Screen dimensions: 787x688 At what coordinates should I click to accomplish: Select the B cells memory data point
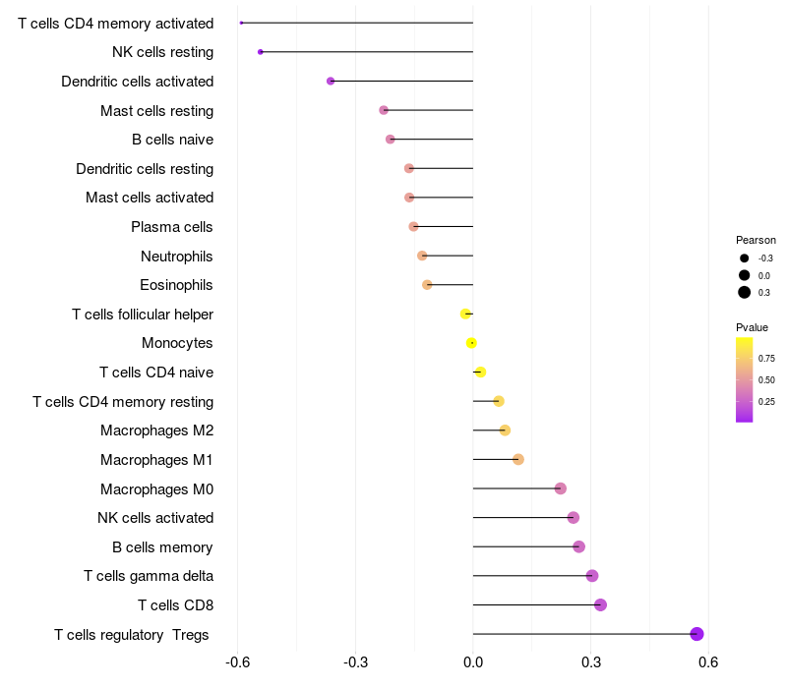pyautogui.click(x=578, y=546)
